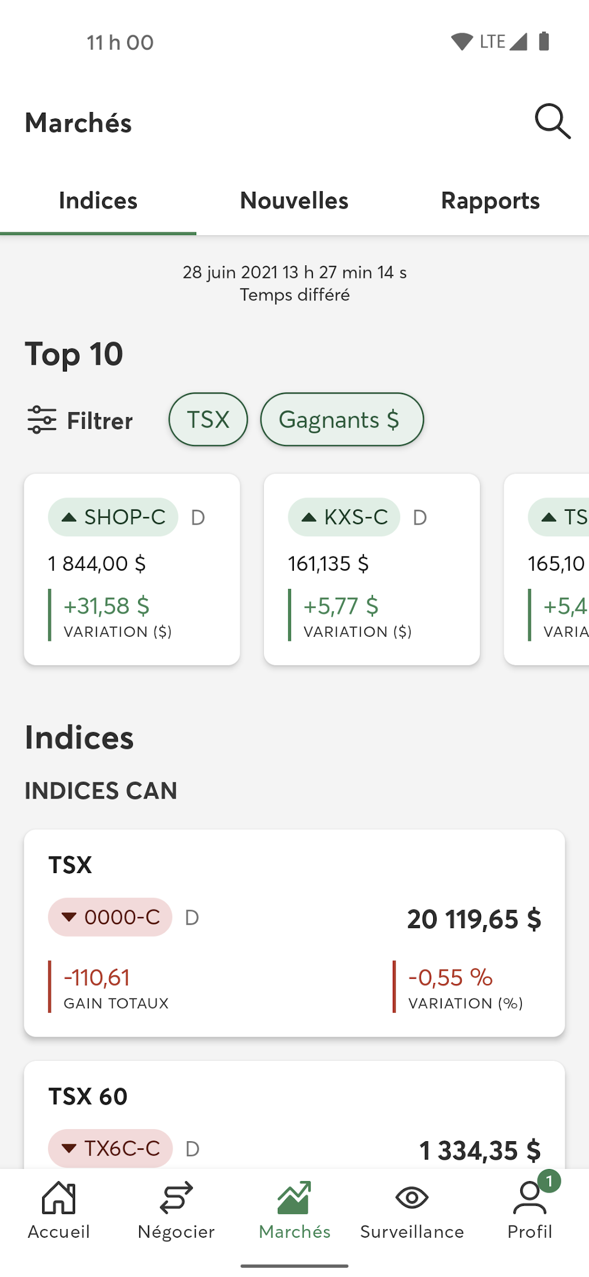589x1277 pixels.
Task: Tap the 0000-C index symbol badge
Action: coord(110,918)
